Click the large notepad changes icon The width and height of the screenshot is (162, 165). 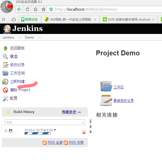(x=106, y=100)
